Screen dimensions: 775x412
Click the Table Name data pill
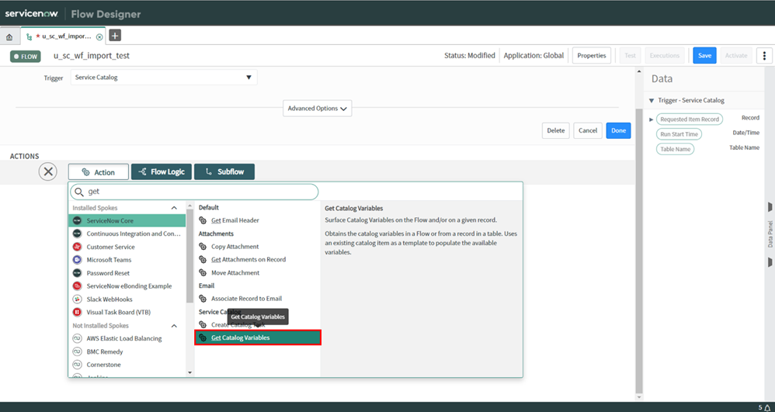[675, 149]
